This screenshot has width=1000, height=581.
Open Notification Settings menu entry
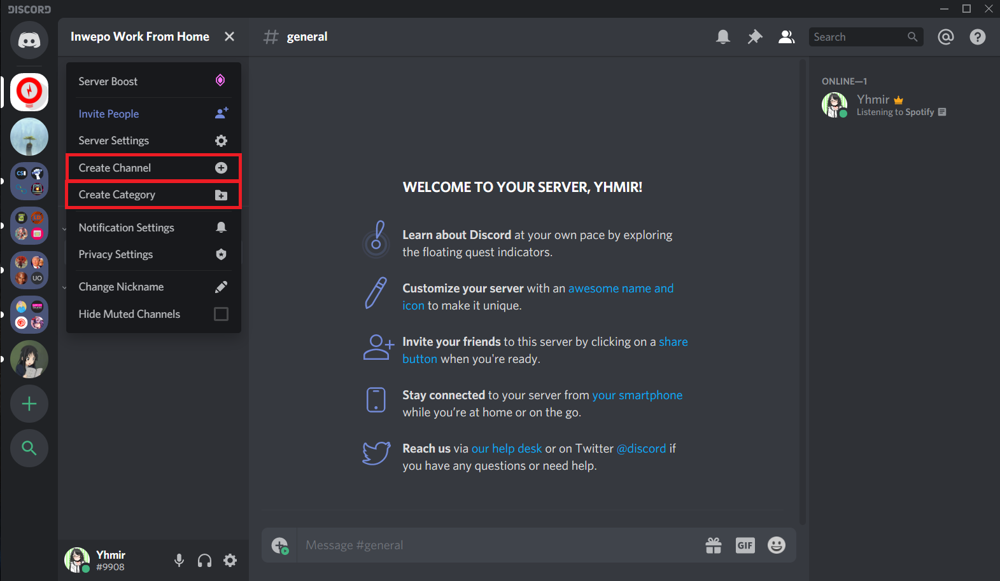[153, 228]
